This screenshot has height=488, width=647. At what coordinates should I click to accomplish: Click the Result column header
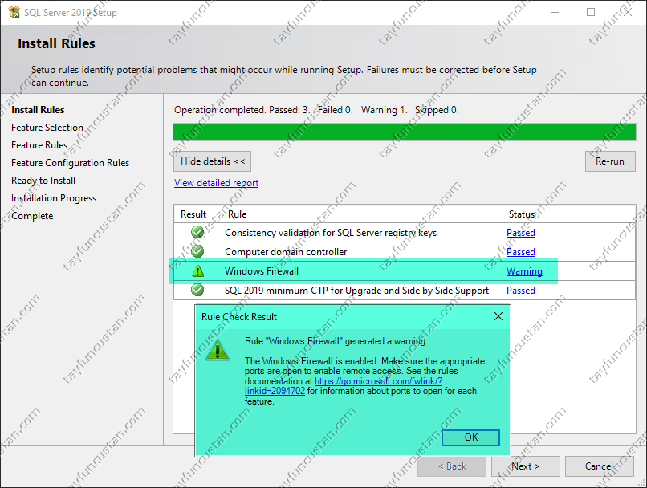(x=197, y=214)
